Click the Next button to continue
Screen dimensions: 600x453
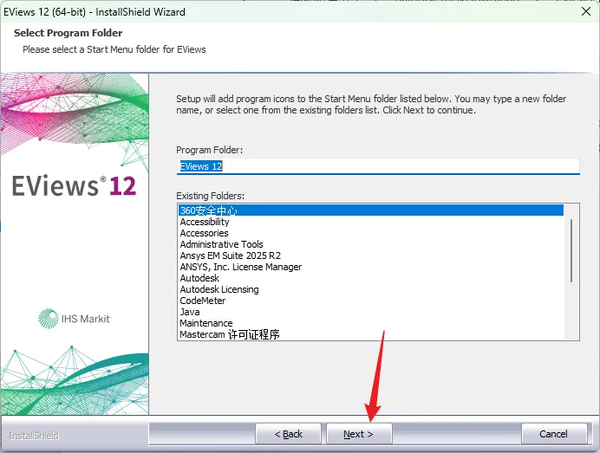click(359, 434)
